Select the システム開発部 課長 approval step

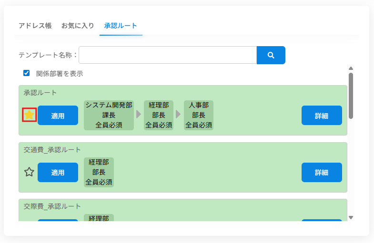[x=109, y=115]
